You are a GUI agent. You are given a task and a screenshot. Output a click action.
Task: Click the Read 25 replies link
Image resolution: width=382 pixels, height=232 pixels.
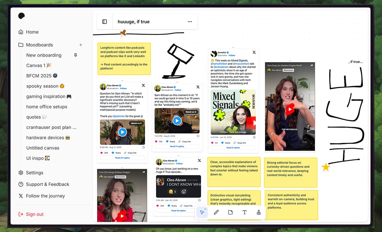(x=122, y=158)
